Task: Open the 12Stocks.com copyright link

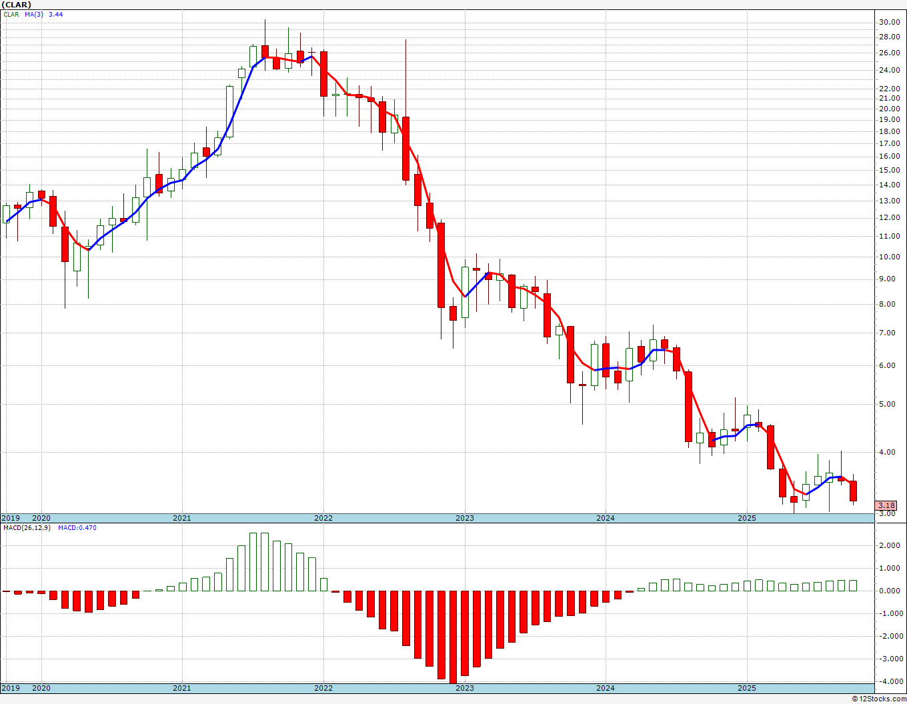Action: [878, 699]
